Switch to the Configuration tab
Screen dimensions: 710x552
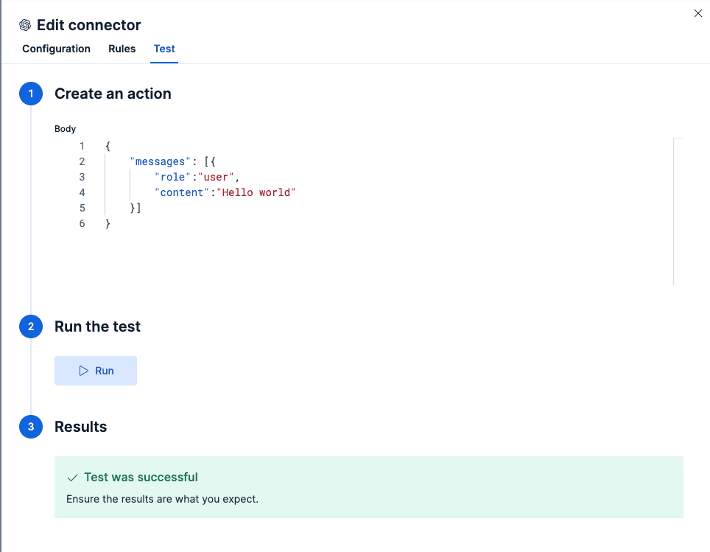click(x=56, y=49)
